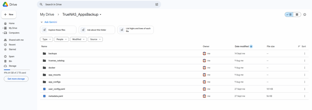This screenshot has width=312, height=110.
Task: Open more actions for docker folder
Action: [304, 68]
